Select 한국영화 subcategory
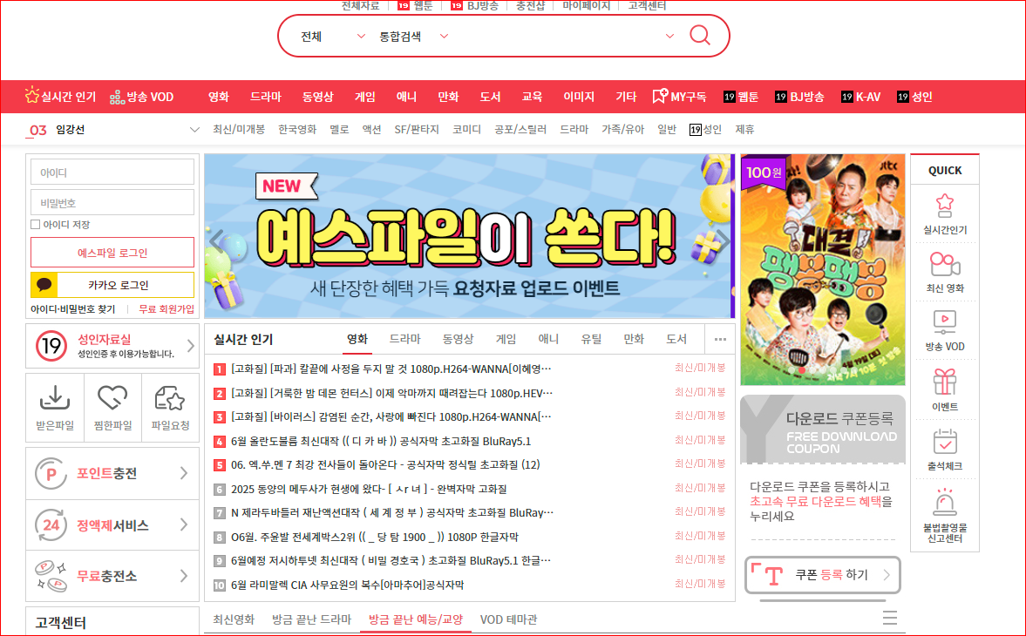This screenshot has width=1026, height=636. 297,130
